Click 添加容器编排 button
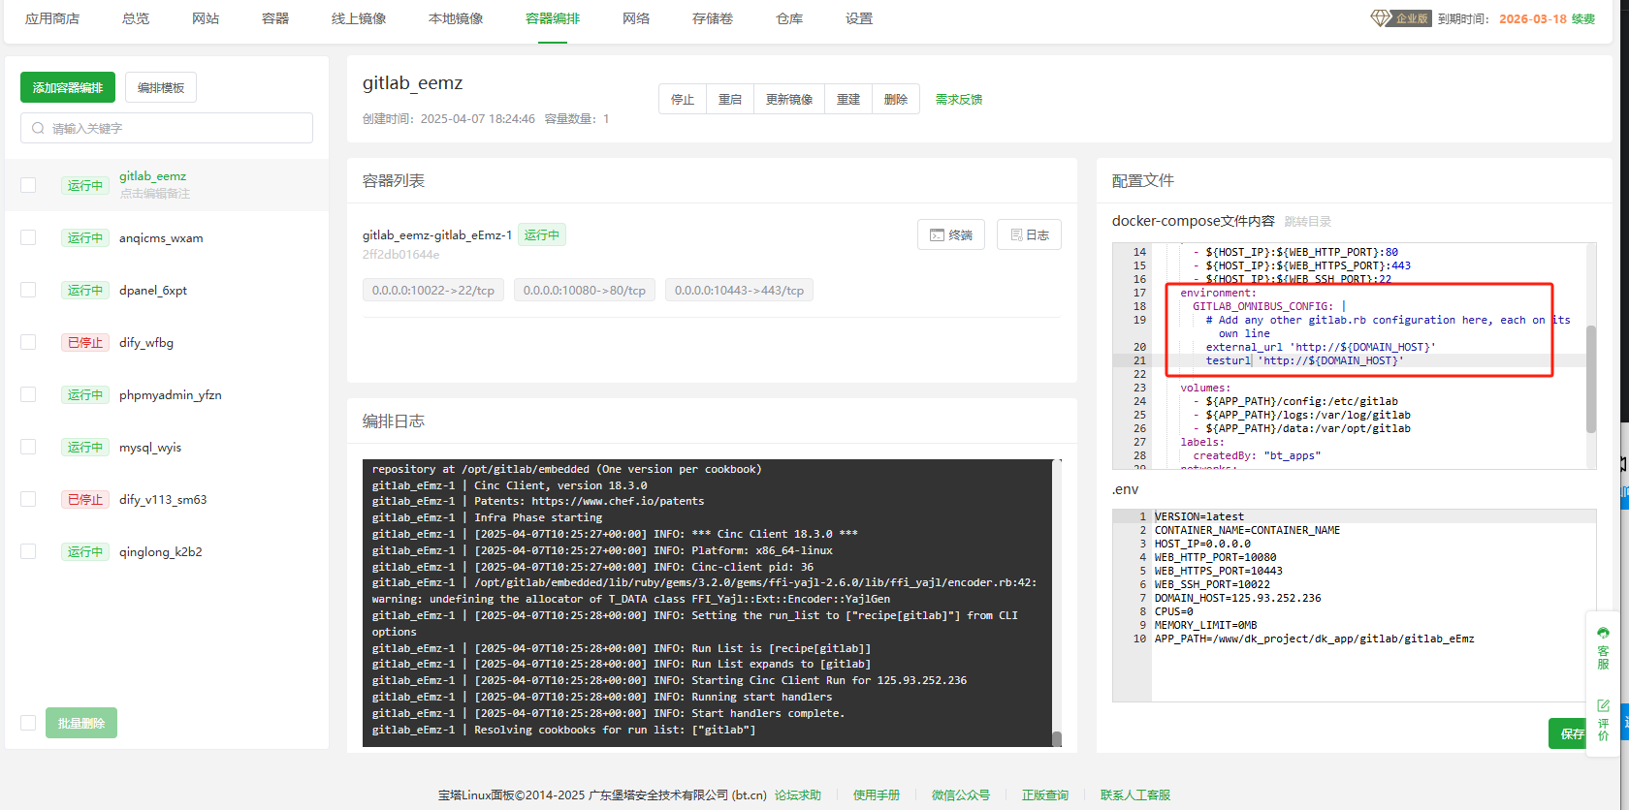 tap(68, 87)
